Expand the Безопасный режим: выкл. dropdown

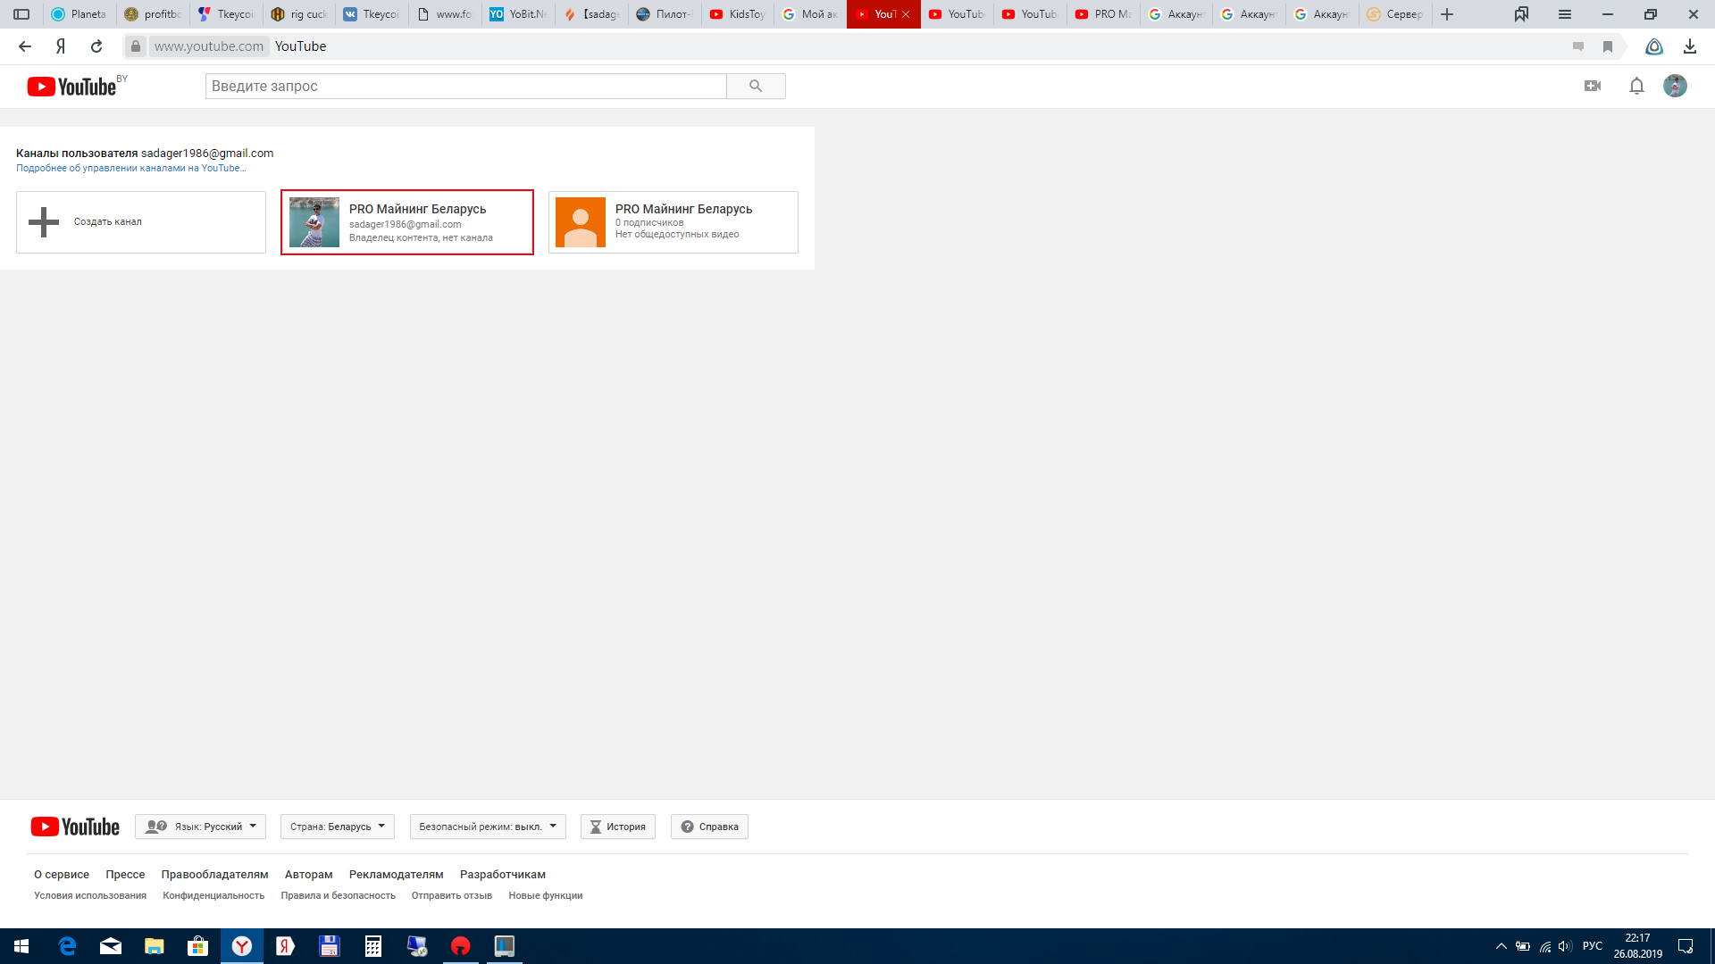[x=488, y=827]
